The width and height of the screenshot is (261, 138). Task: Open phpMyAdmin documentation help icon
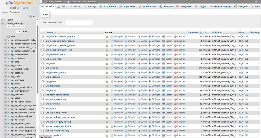(x=18, y=8)
